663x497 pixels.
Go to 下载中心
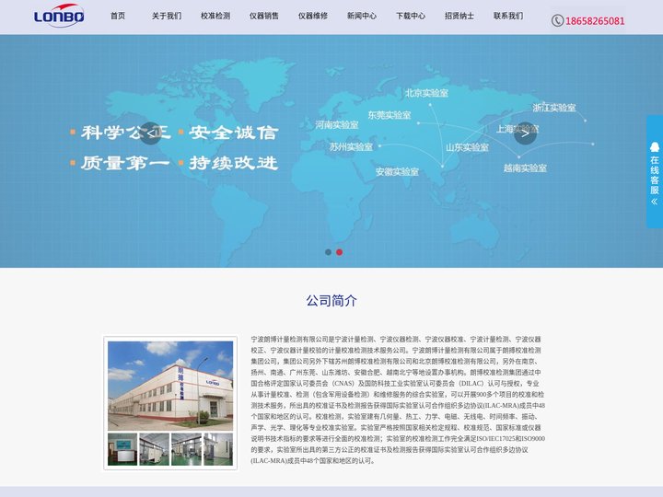(x=411, y=16)
